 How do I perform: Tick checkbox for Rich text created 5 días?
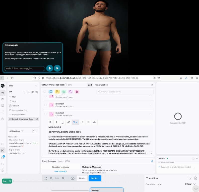coord(45,105)
